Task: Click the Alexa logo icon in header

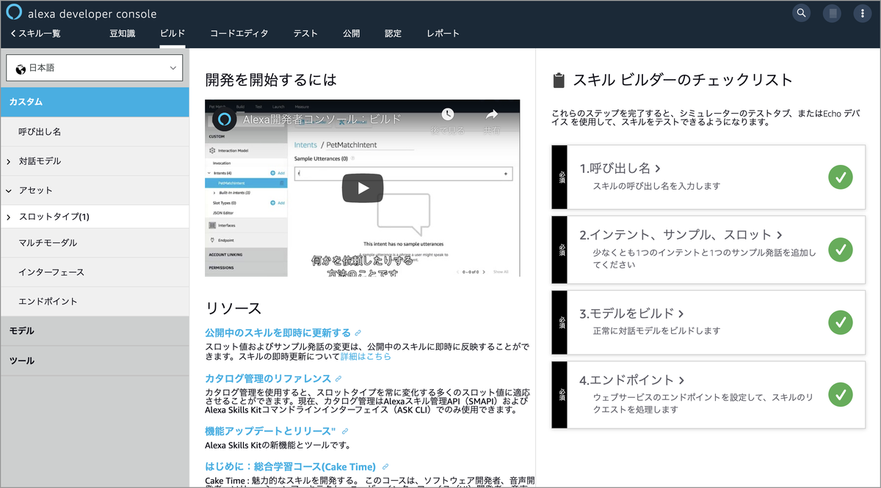Action: click(x=14, y=13)
